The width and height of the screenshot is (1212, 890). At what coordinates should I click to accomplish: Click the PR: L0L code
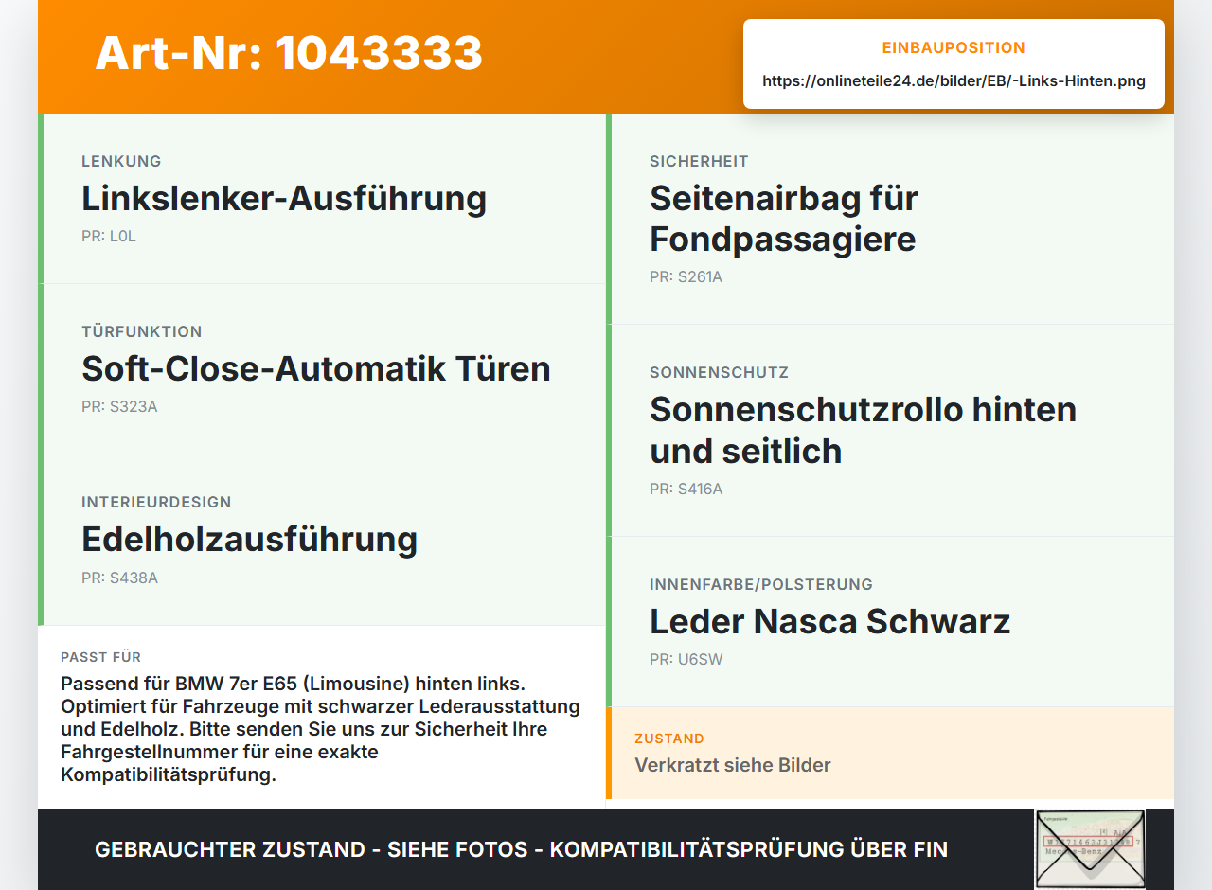[109, 237]
